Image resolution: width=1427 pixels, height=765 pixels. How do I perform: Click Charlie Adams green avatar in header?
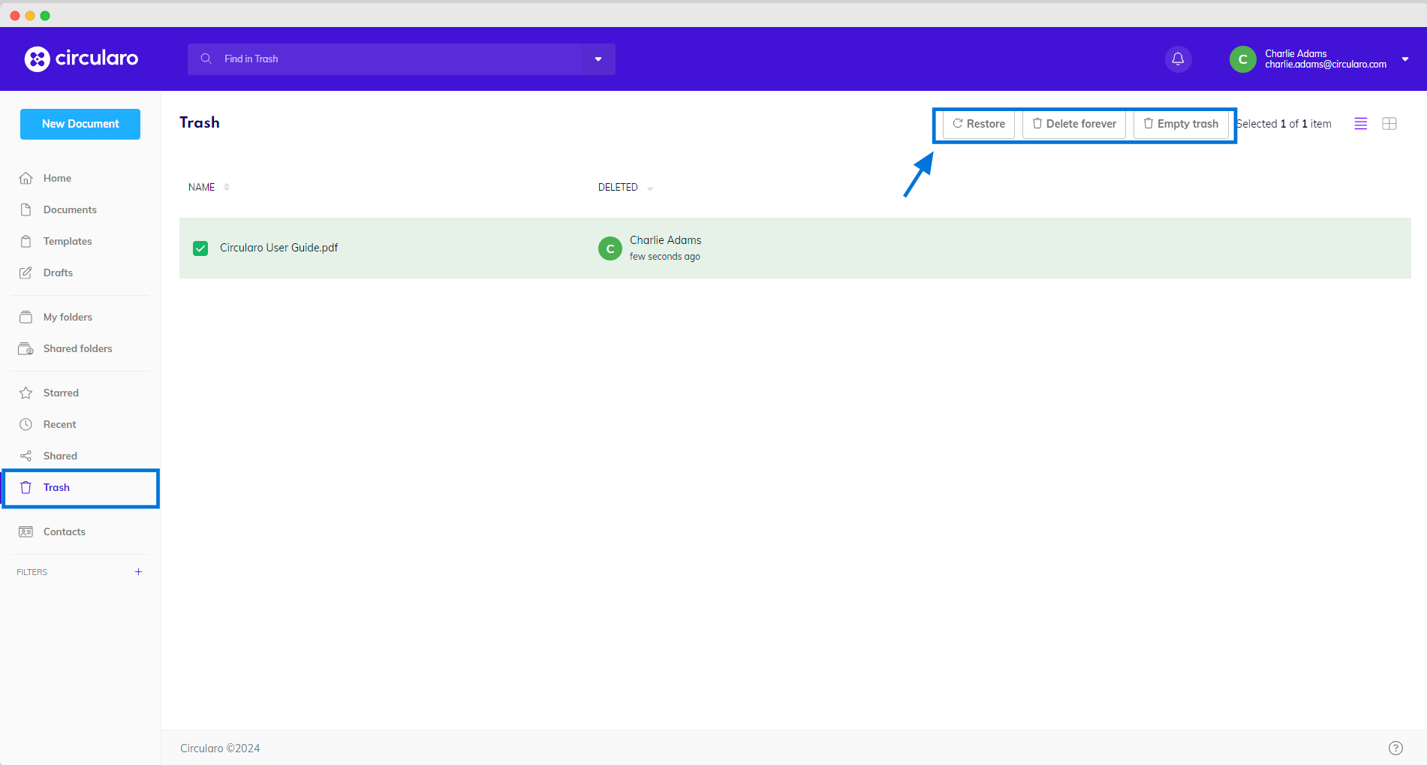(x=1242, y=59)
